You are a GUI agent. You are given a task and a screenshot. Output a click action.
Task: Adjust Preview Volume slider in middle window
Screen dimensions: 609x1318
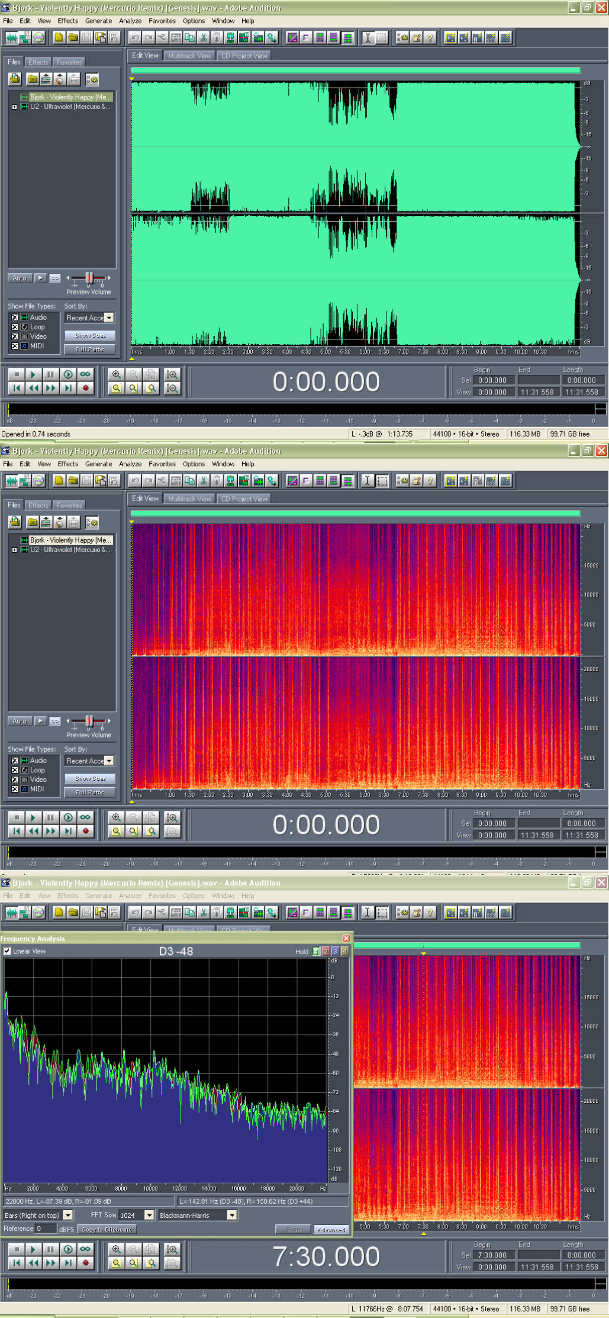(x=89, y=721)
